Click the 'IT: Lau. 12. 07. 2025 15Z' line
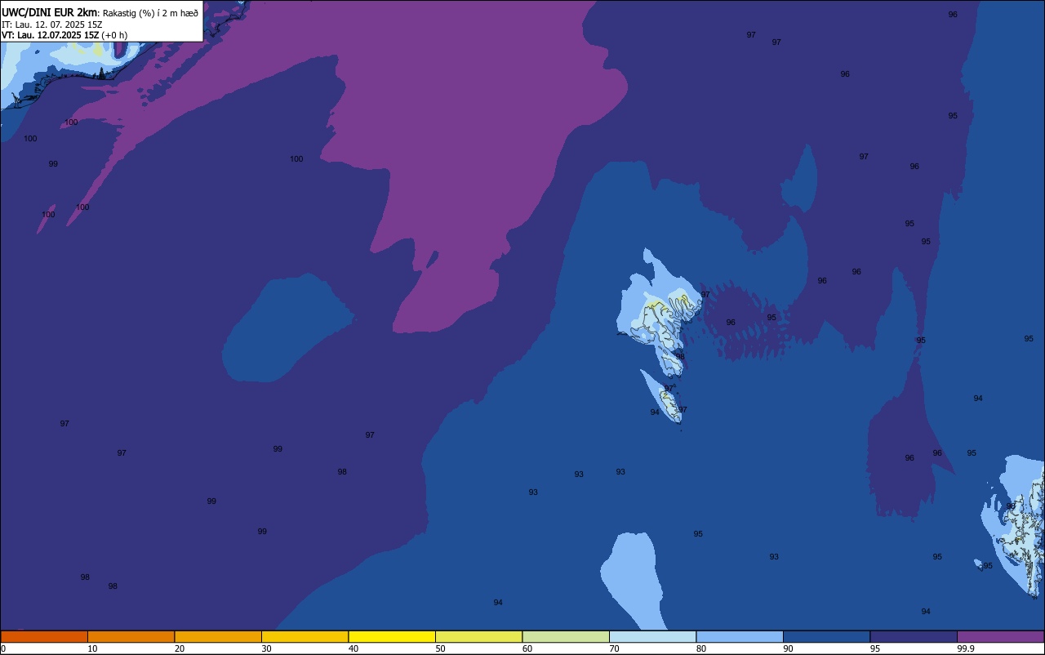This screenshot has height=655, width=1045. pyautogui.click(x=51, y=25)
